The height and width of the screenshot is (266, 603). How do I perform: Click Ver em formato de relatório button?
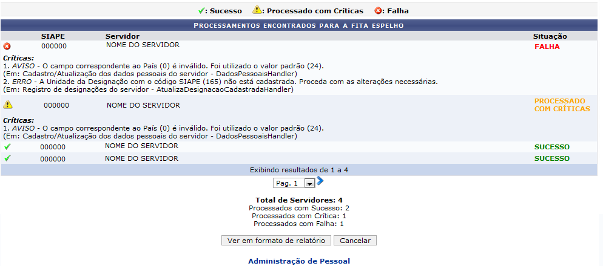pyautogui.click(x=276, y=241)
